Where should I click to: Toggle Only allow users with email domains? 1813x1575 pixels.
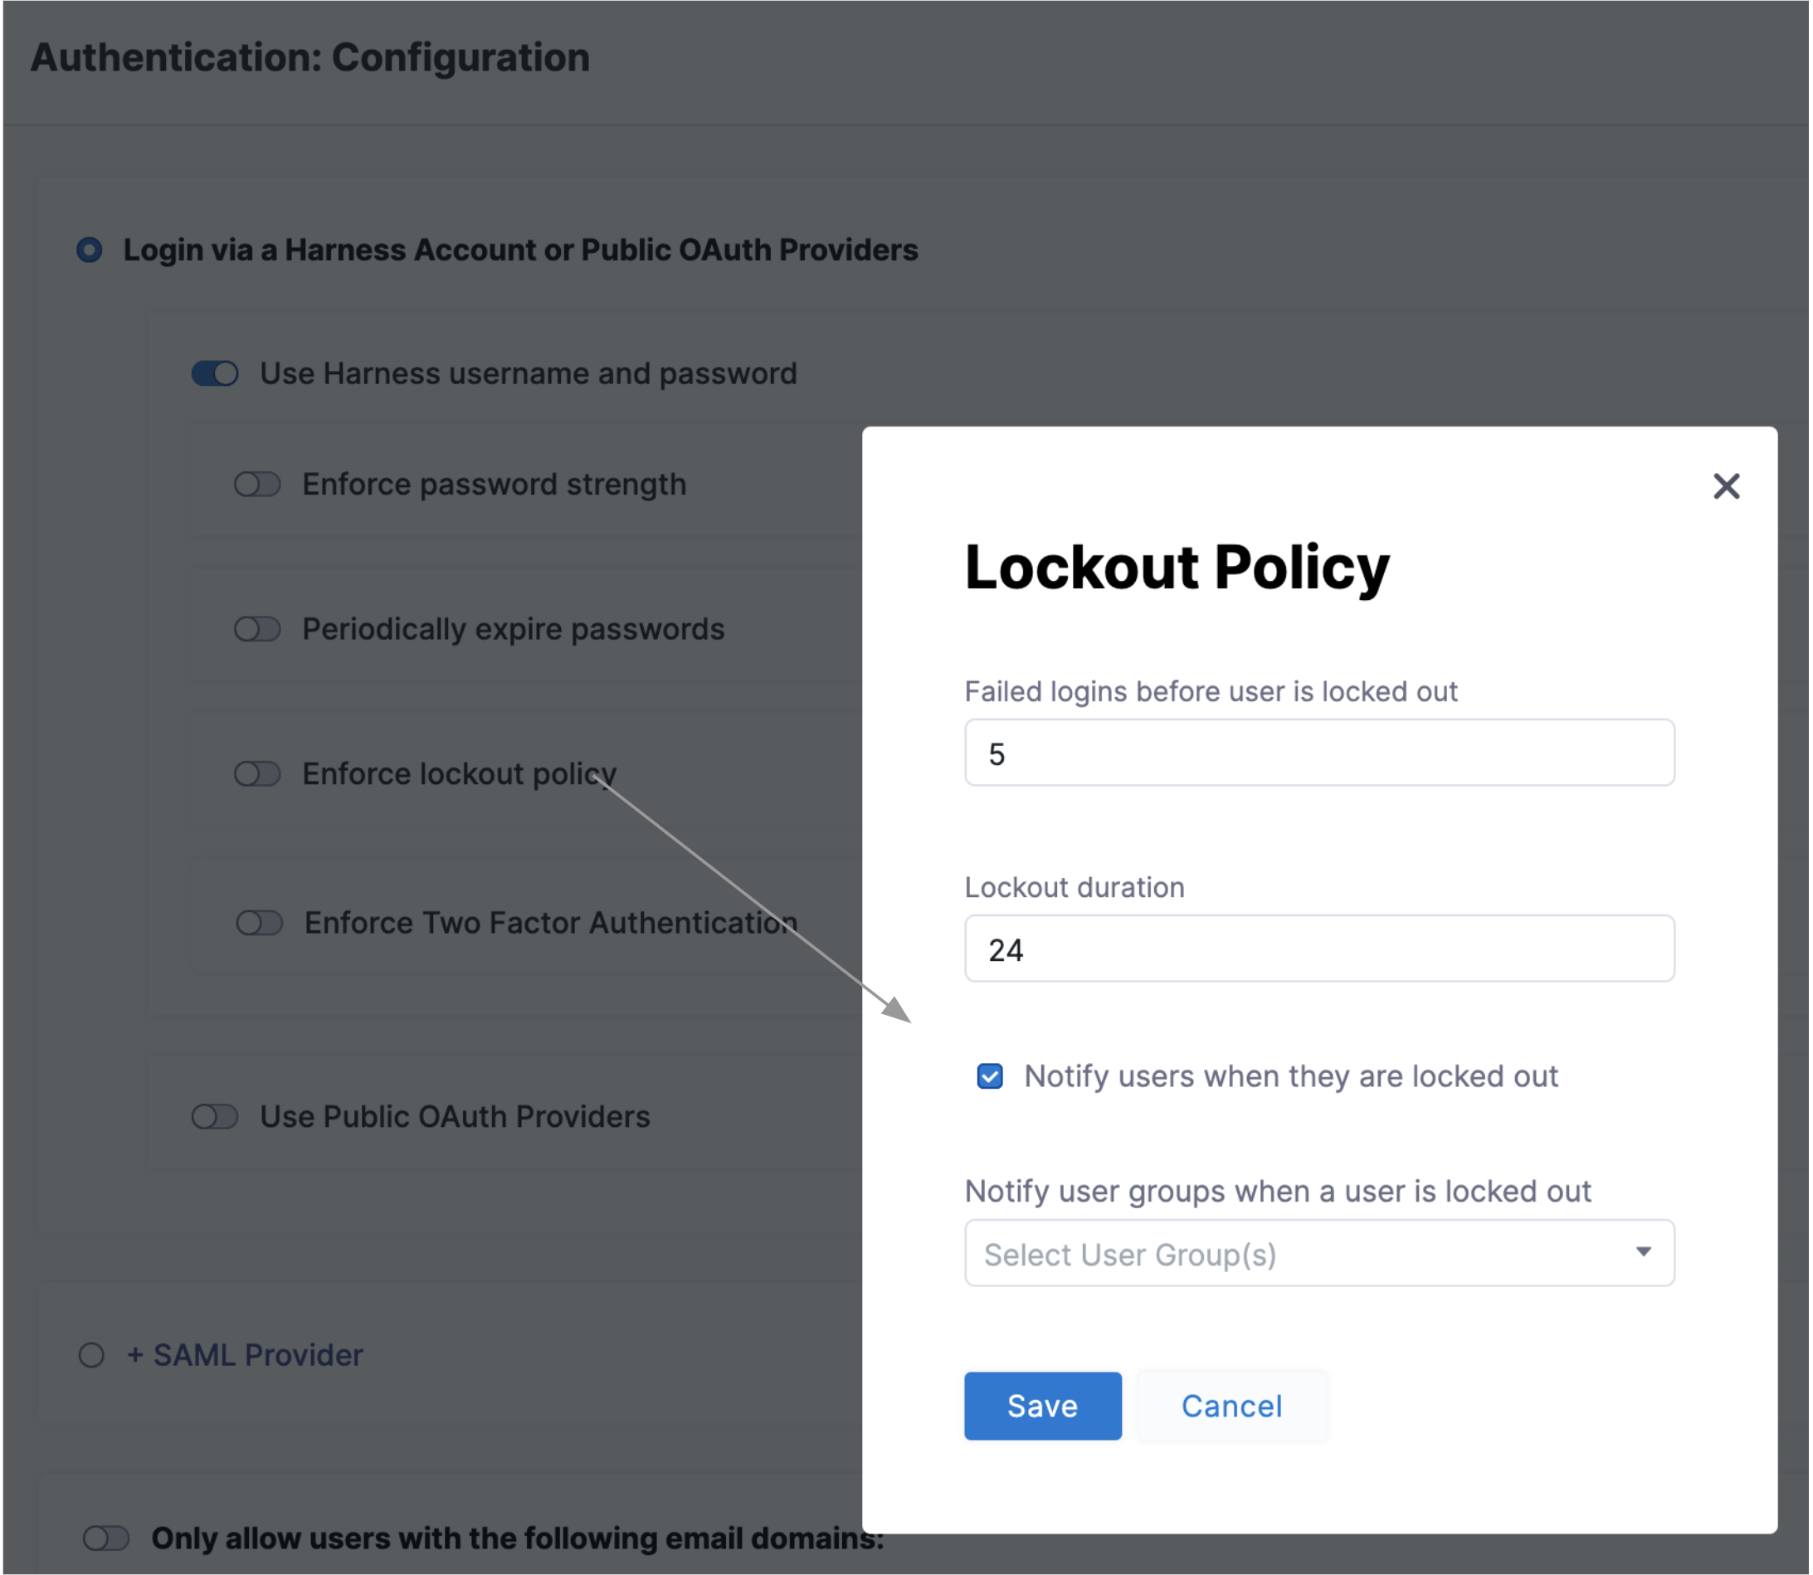(106, 1538)
